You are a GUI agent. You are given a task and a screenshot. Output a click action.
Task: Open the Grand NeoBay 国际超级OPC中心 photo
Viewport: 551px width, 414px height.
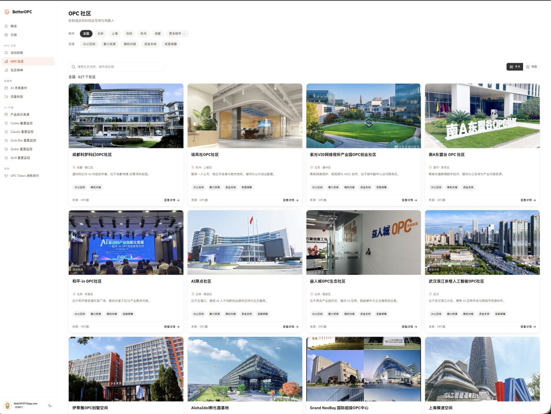(x=364, y=369)
